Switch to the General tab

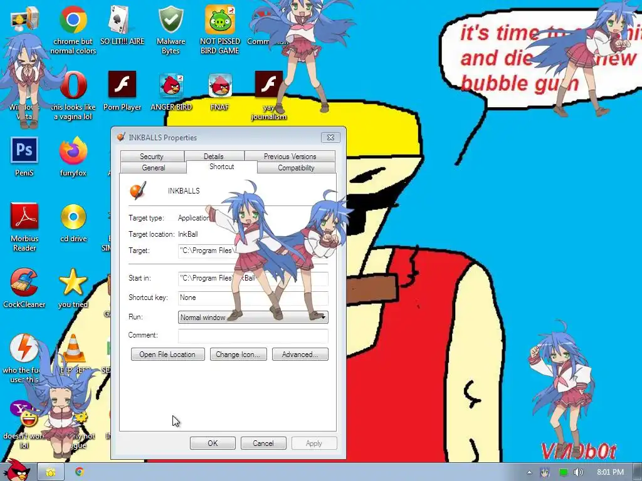(x=153, y=168)
